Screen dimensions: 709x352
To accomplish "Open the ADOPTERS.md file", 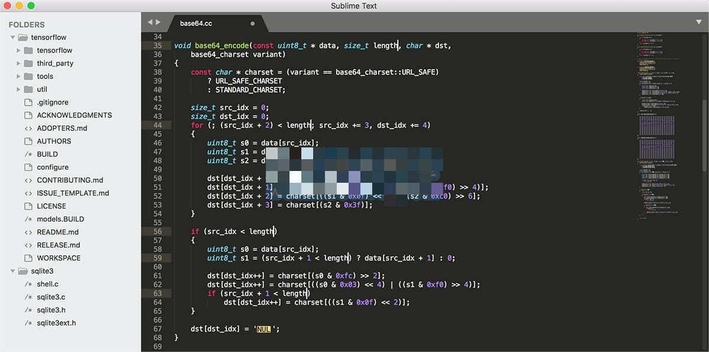I will tap(62, 128).
